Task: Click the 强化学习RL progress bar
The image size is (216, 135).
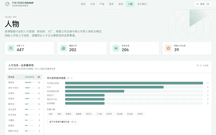Action: [x=134, y=99]
